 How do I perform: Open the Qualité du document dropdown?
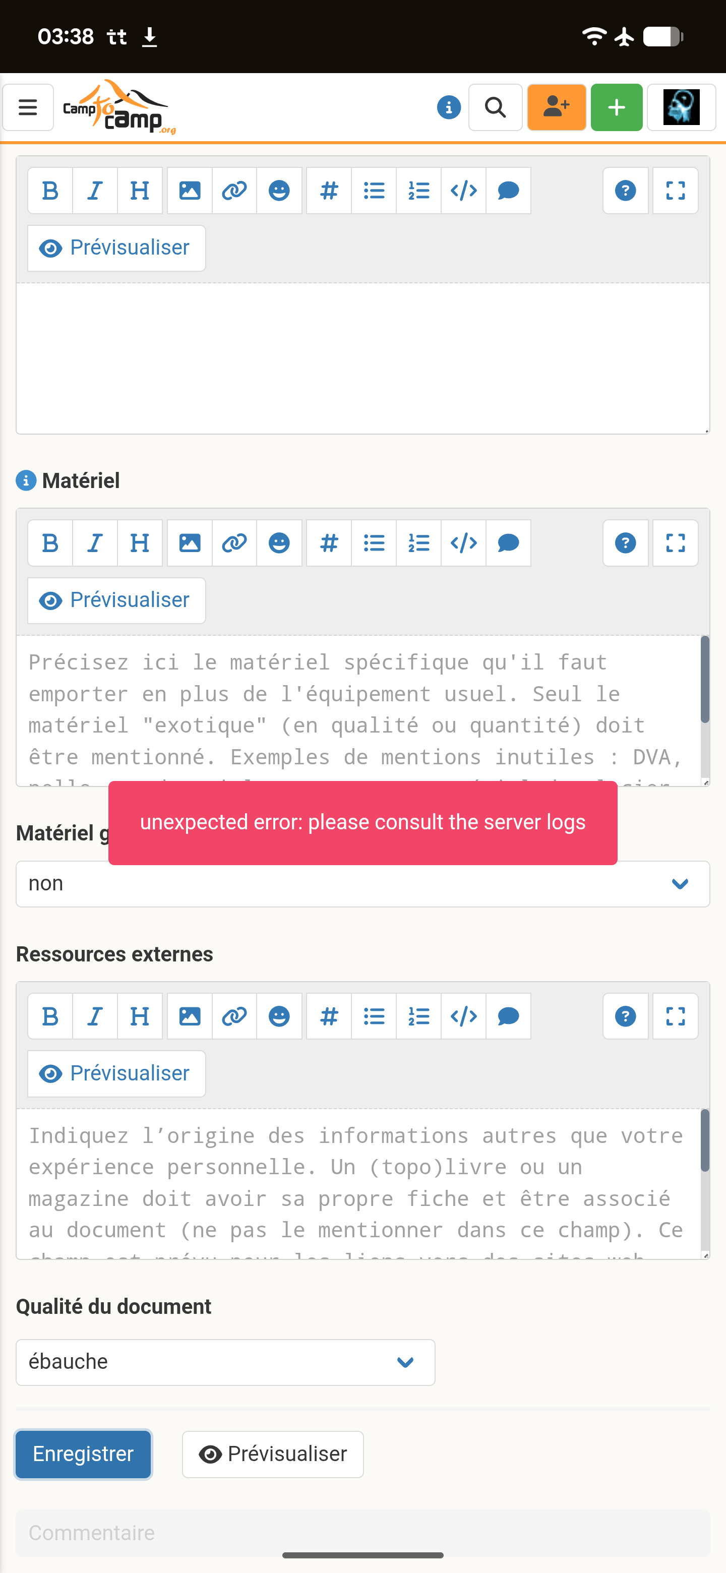[x=225, y=1362]
